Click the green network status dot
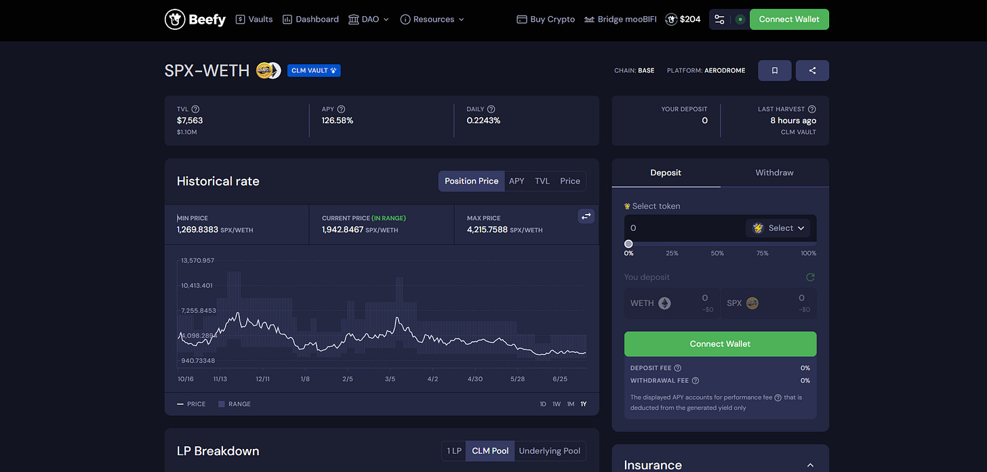Screen dimensions: 987x472 740,20
